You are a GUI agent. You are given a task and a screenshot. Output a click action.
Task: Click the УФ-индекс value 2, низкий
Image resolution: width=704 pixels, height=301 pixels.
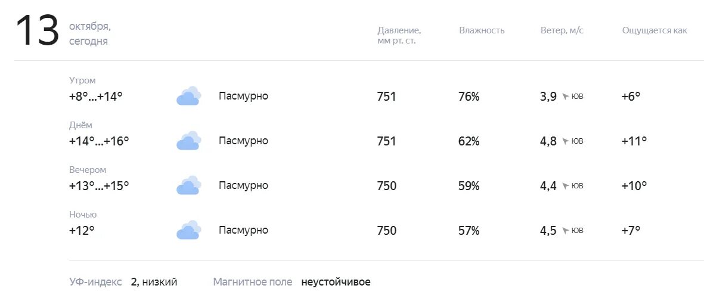click(x=154, y=282)
